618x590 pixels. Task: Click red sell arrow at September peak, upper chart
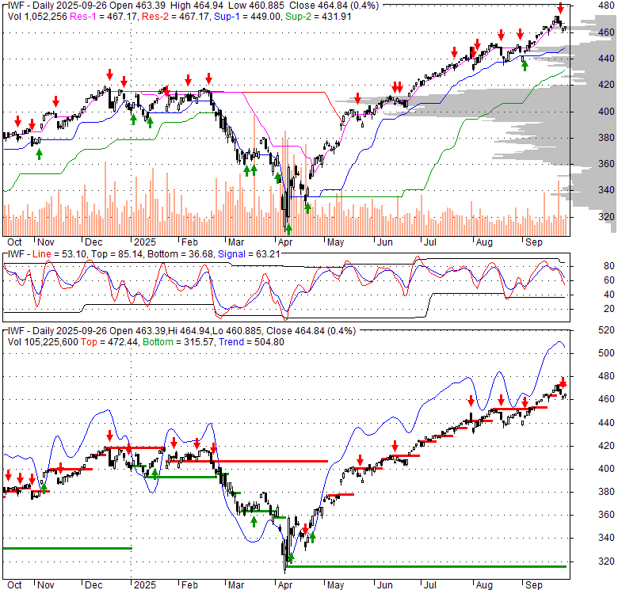pos(560,8)
